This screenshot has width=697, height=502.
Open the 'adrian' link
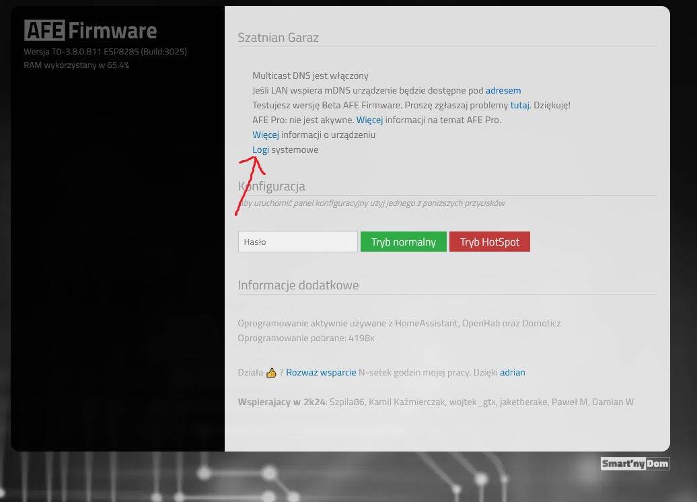[x=513, y=372]
